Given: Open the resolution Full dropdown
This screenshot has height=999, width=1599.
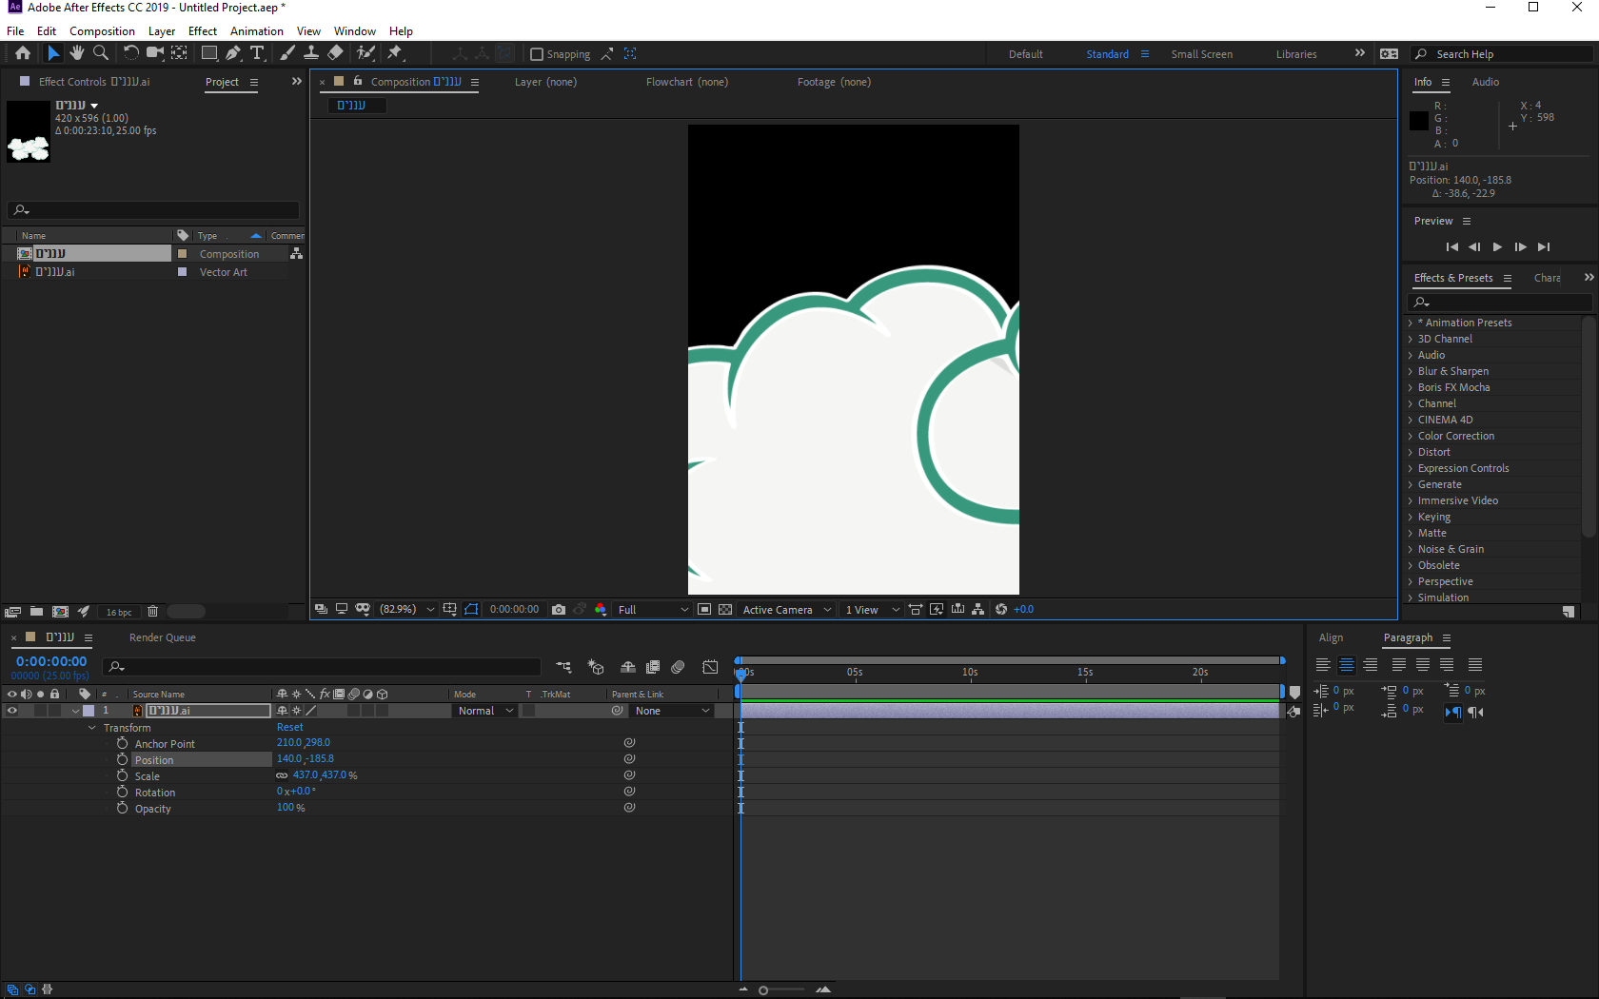Looking at the screenshot, I should point(653,610).
